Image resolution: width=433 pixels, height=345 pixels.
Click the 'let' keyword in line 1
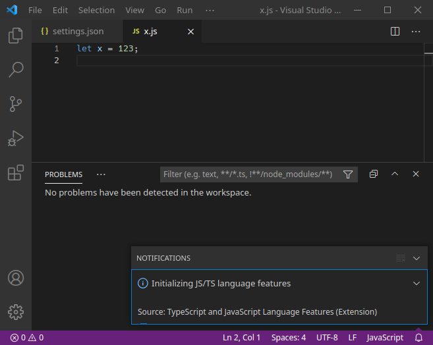click(x=84, y=49)
